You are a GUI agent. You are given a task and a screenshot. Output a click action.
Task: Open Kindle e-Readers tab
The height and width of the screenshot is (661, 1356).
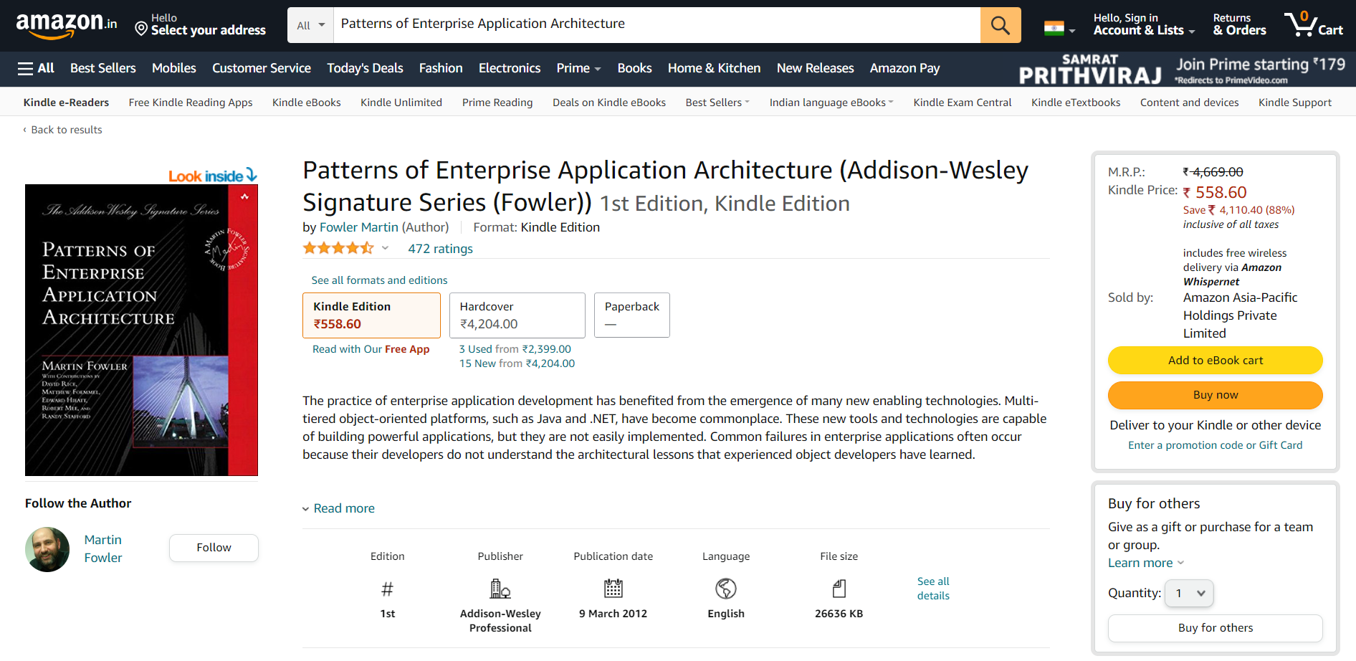coord(66,103)
